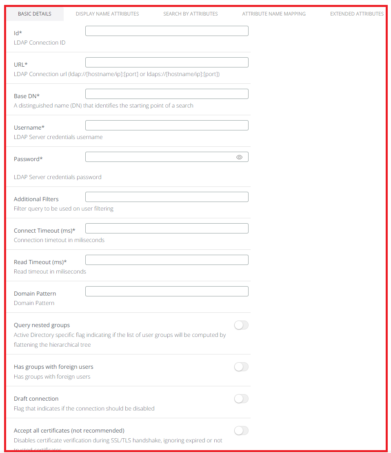Enable Query nested groups toggle
Viewport: 391px width, 453px height.
pos(241,325)
